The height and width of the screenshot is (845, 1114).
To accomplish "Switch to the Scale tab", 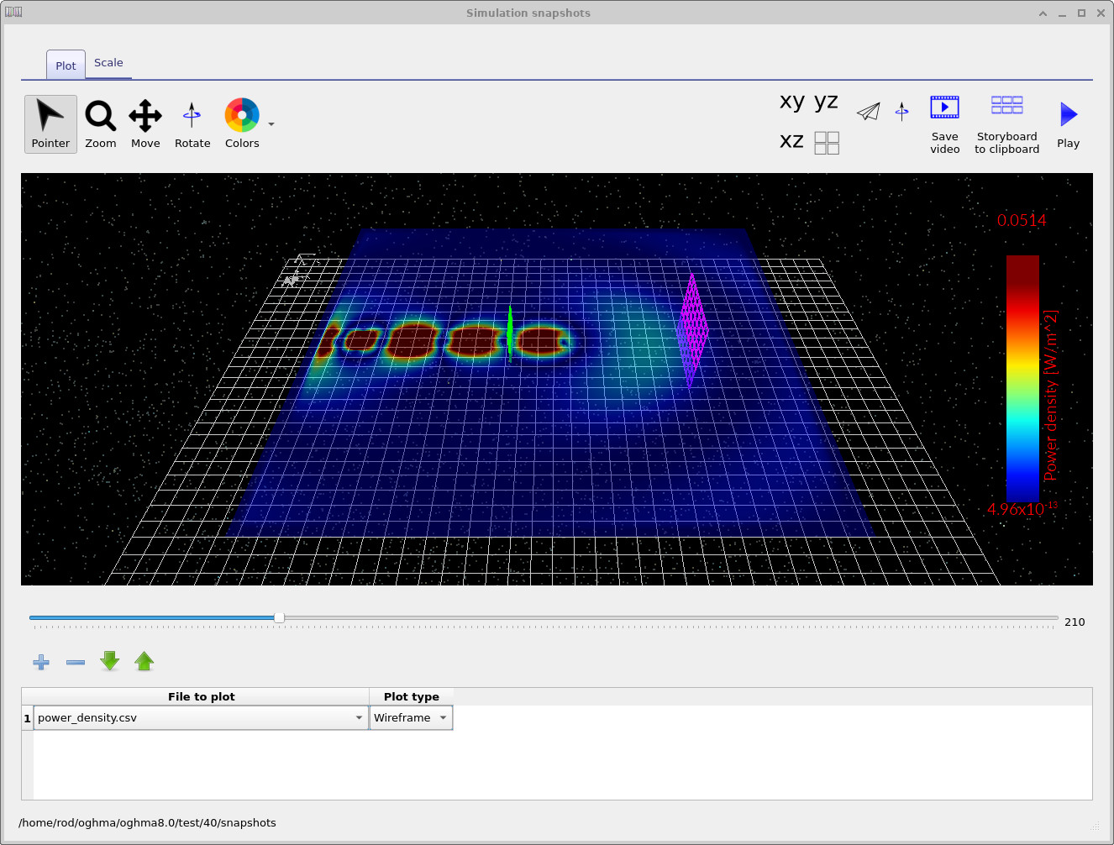I will point(108,62).
